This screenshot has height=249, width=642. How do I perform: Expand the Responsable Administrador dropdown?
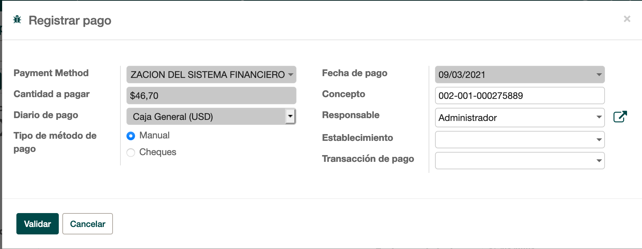point(599,117)
